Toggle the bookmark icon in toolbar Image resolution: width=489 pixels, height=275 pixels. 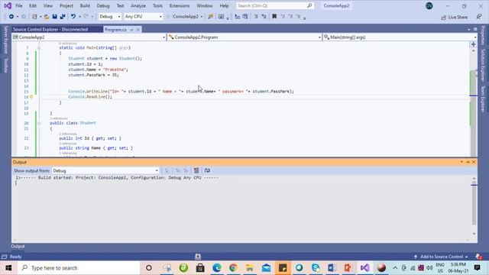tap(274, 17)
